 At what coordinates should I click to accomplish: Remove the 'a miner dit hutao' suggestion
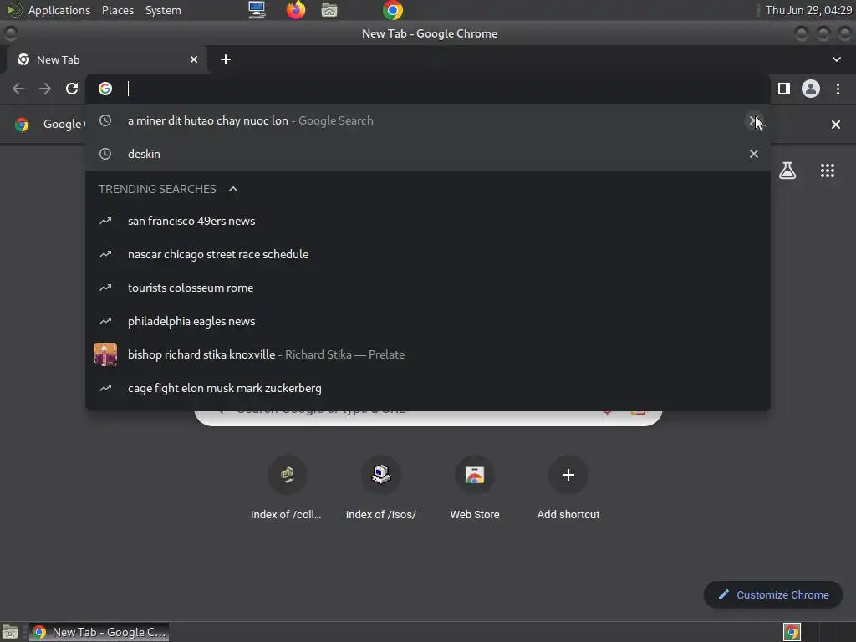pos(753,120)
